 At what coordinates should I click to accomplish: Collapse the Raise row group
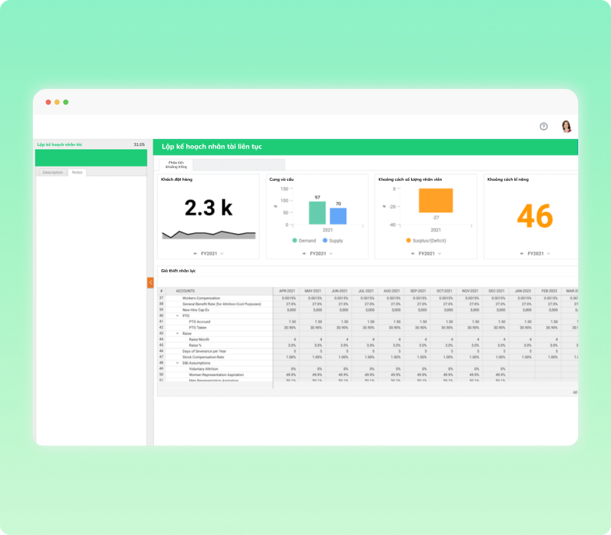pos(177,333)
